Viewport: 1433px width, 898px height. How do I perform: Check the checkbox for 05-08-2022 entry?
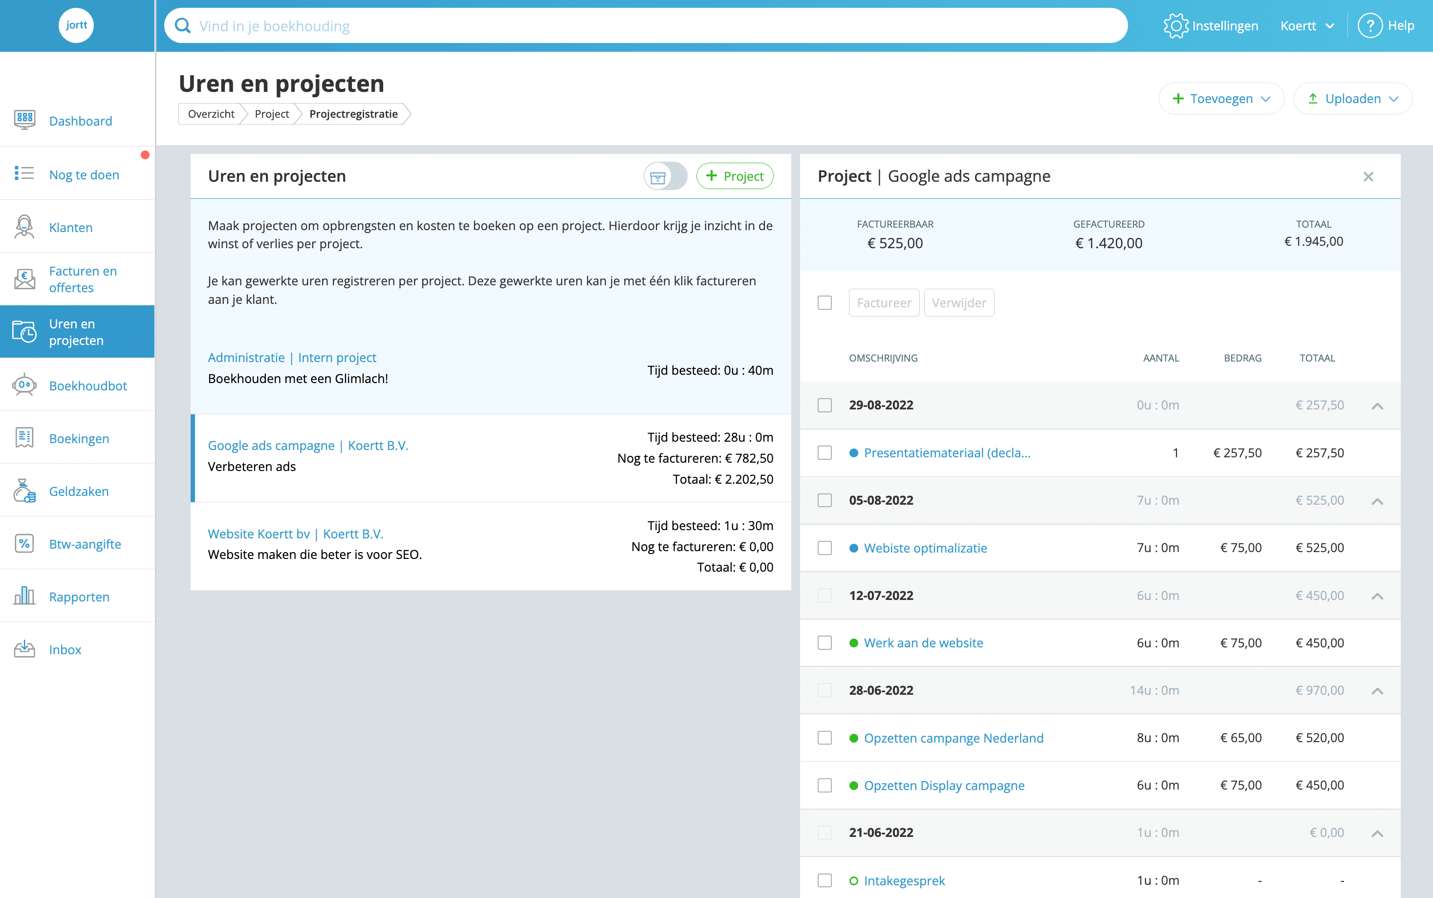tap(825, 499)
